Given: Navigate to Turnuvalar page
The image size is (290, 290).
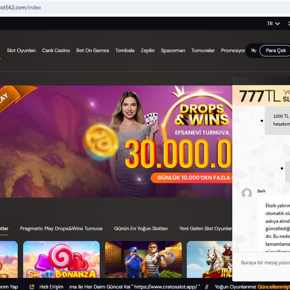Looking at the screenshot, I should coord(203,51).
